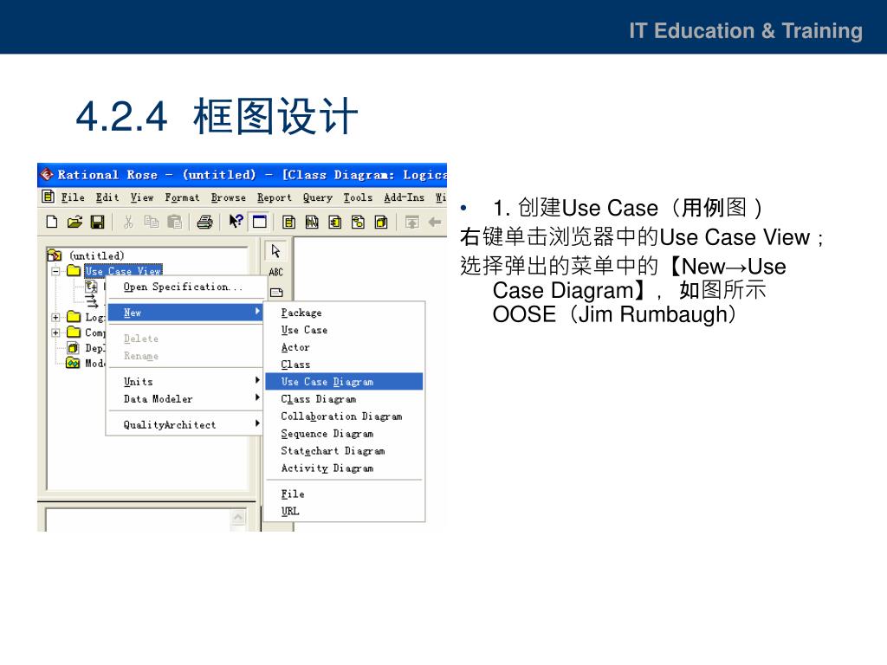Screen dimensions: 887x665
Task: Expand the Logical View tree node
Action: point(55,317)
